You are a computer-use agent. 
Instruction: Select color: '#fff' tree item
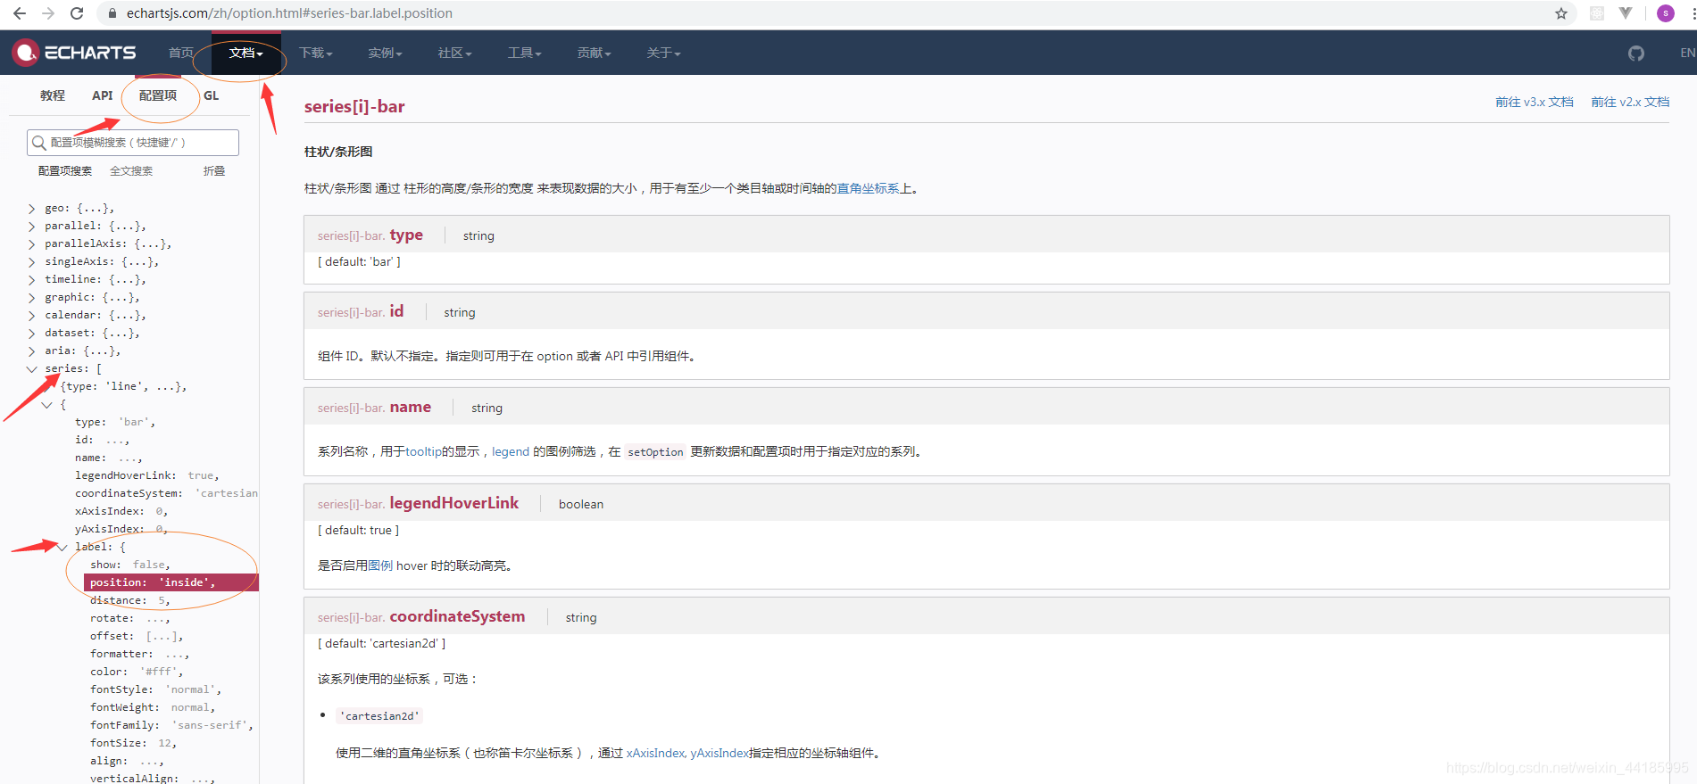137,673
